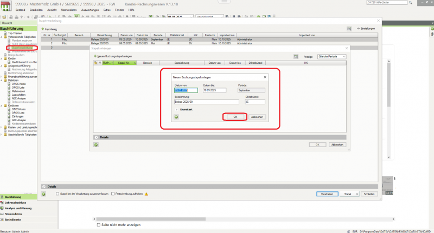434x233 pixels.
Task: Click the Neuen Buchungsstapel anlegen plus icon
Action: [96, 56]
